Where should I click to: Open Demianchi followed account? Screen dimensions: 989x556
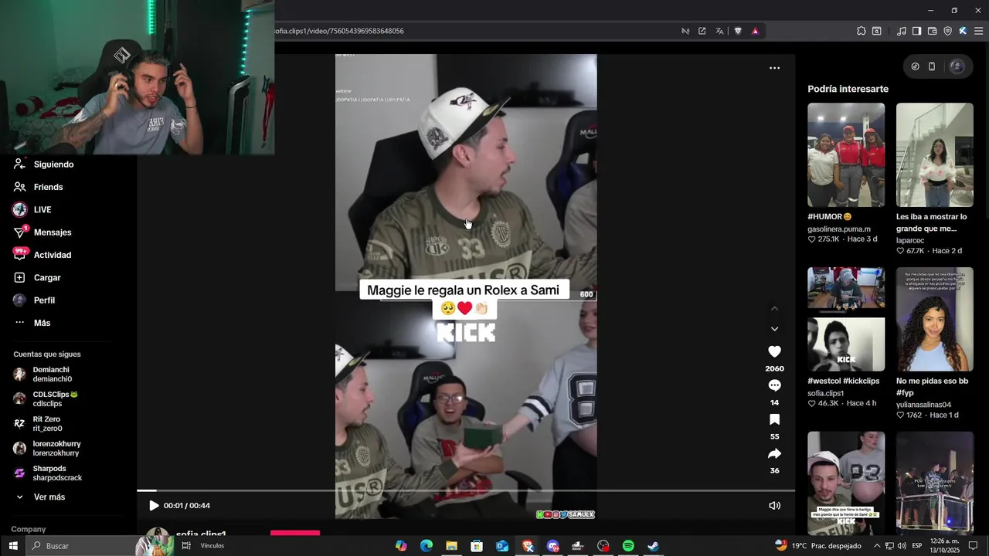(52, 375)
